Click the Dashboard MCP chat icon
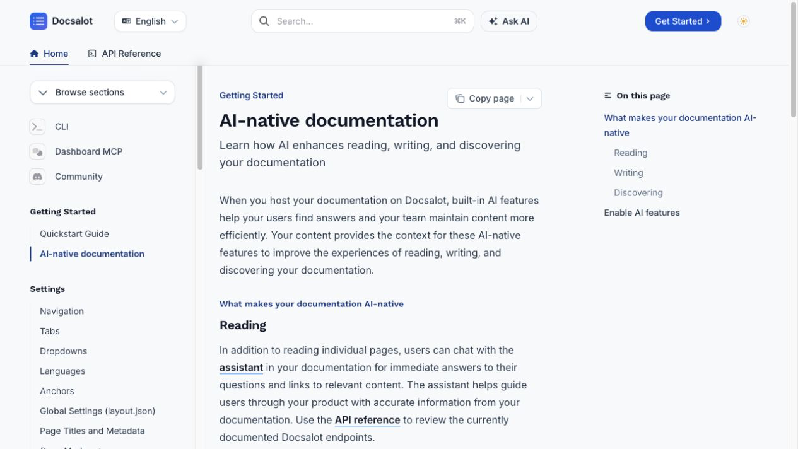This screenshot has height=449, width=798. pos(37,152)
